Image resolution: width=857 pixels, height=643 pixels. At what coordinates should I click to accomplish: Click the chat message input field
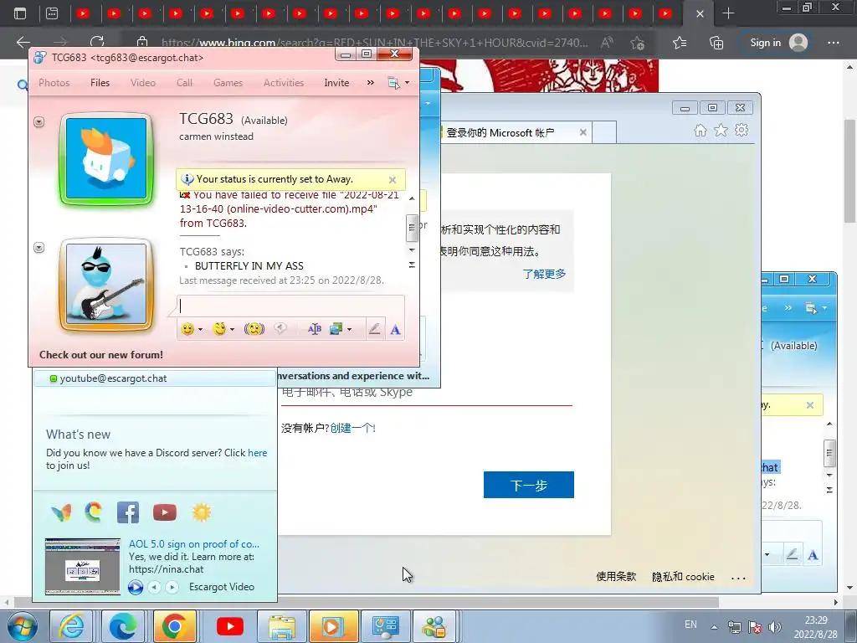point(290,306)
